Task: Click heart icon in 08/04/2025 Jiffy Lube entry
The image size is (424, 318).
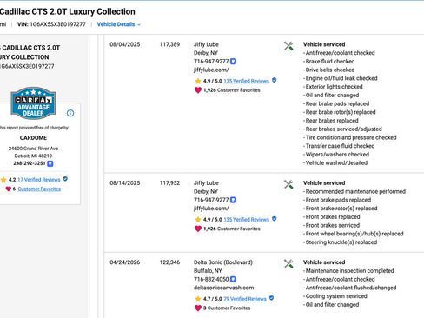Action: click(x=198, y=90)
